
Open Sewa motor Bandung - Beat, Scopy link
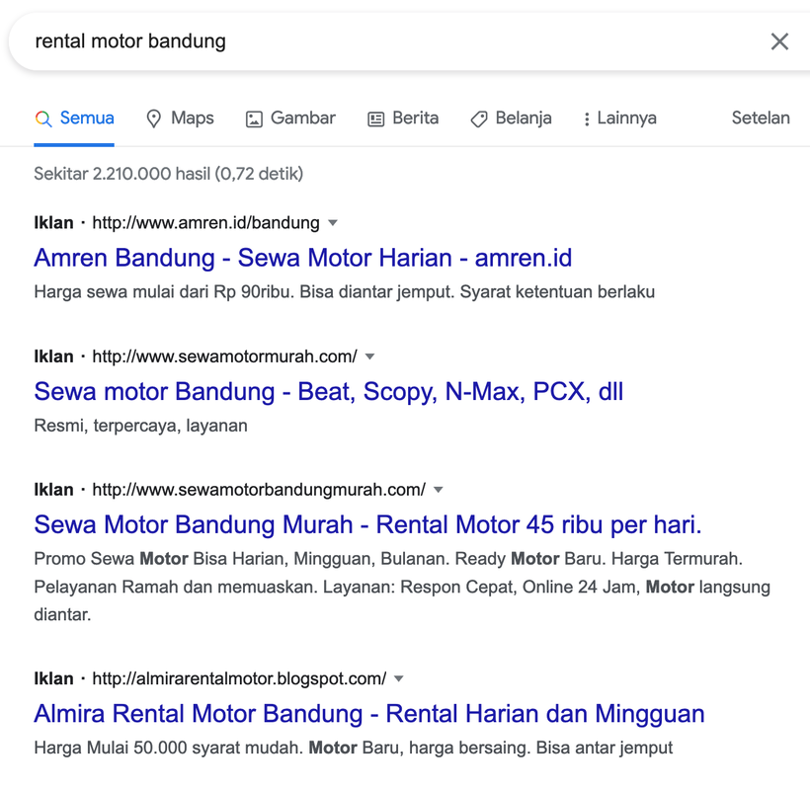(328, 391)
